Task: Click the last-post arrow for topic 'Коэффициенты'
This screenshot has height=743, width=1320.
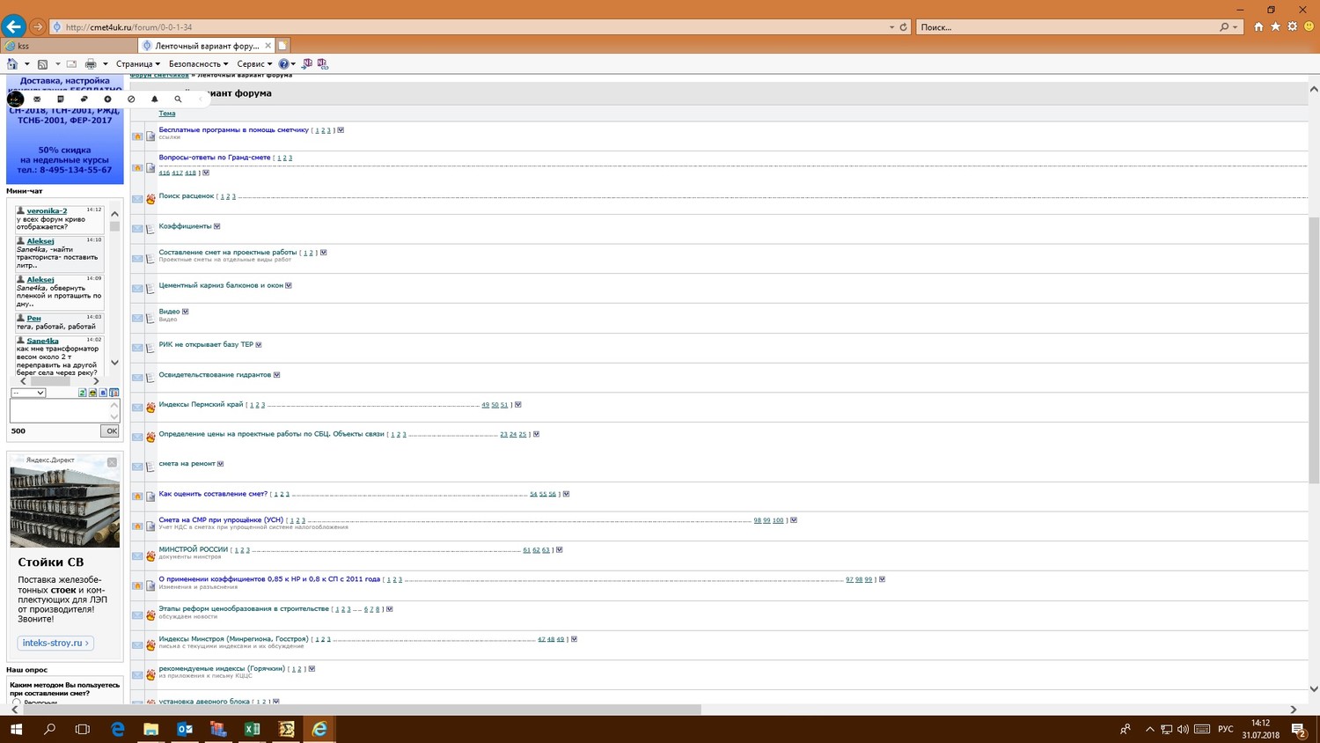Action: (217, 226)
